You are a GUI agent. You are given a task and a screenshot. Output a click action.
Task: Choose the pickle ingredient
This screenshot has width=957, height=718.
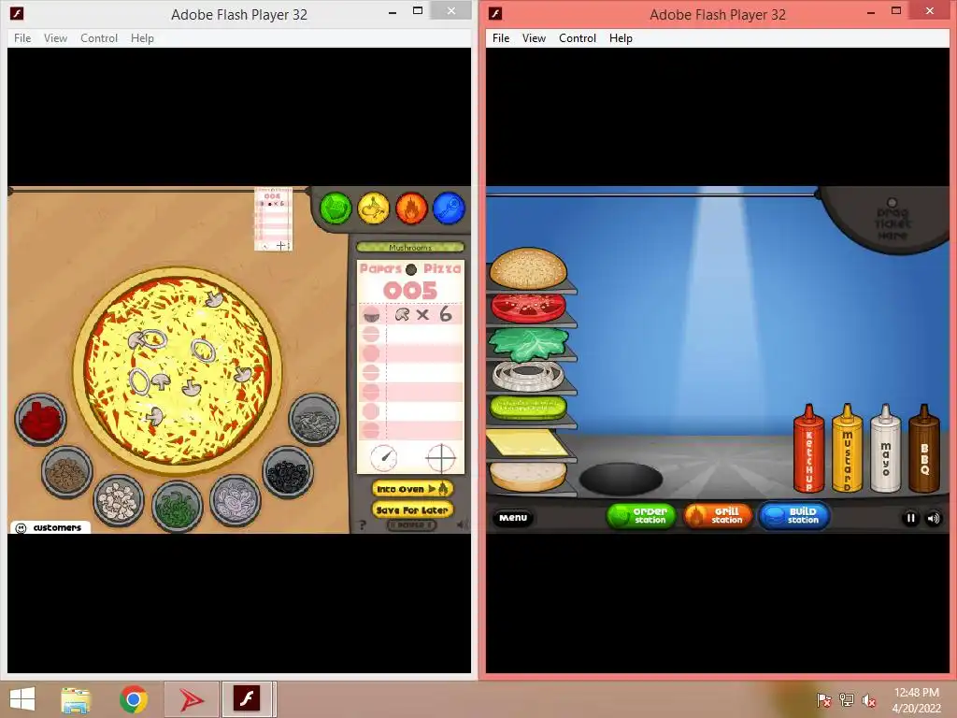pyautogui.click(x=529, y=408)
